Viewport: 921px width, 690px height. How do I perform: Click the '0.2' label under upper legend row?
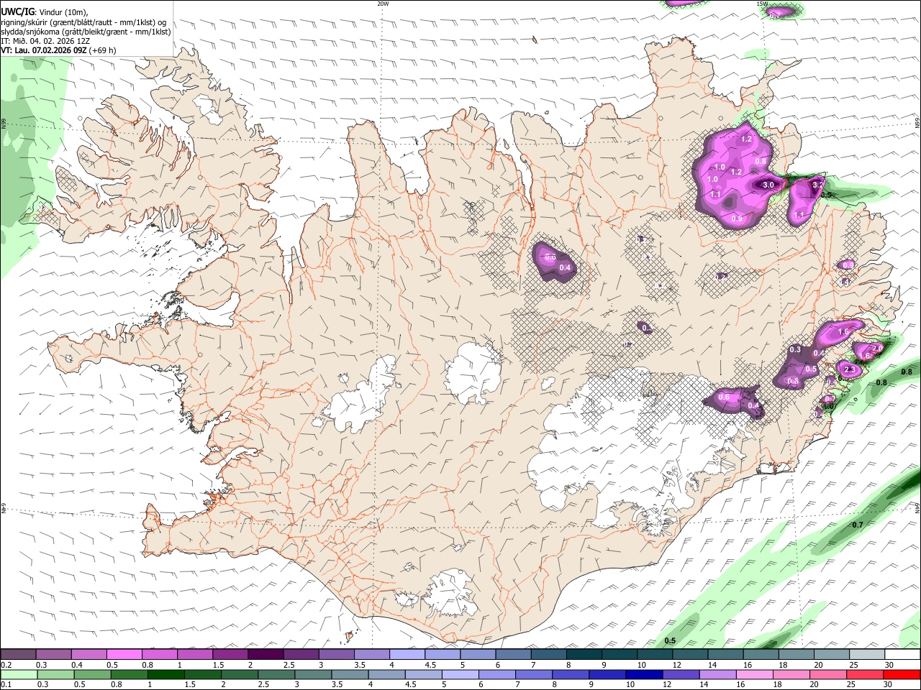click(6, 665)
